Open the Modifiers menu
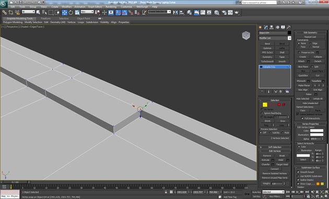 coord(67,7)
